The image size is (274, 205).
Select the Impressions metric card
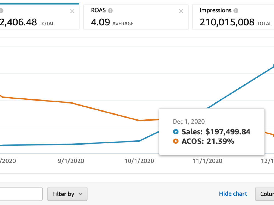[233, 17]
